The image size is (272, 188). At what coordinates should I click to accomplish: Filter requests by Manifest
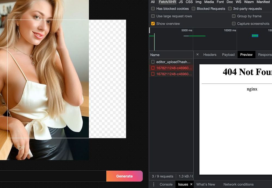pos(263,2)
